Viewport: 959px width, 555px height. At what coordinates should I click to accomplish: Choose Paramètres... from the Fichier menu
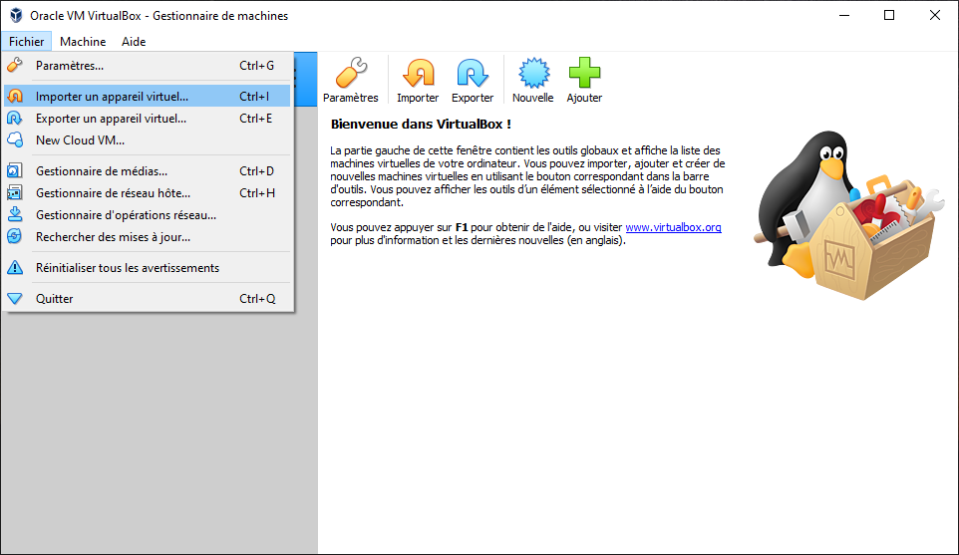[148, 66]
